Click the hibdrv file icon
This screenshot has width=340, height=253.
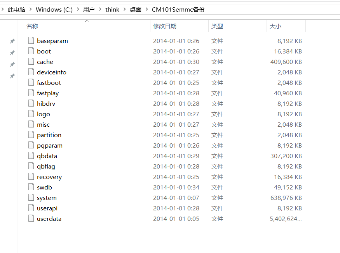pyautogui.click(x=31, y=103)
